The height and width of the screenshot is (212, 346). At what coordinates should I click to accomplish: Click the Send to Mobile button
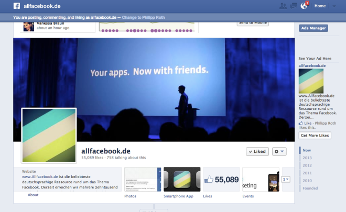pyautogui.click(x=253, y=24)
